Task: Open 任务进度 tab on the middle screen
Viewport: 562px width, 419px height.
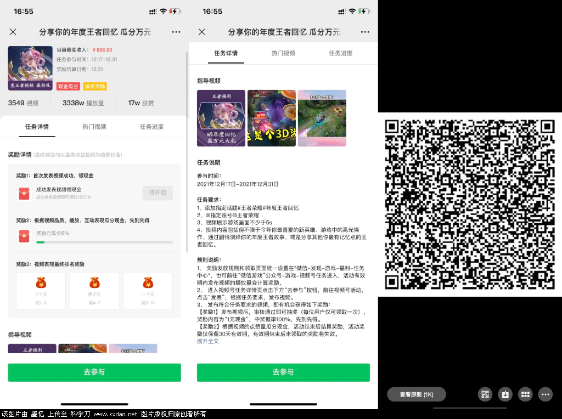Action: click(340, 53)
